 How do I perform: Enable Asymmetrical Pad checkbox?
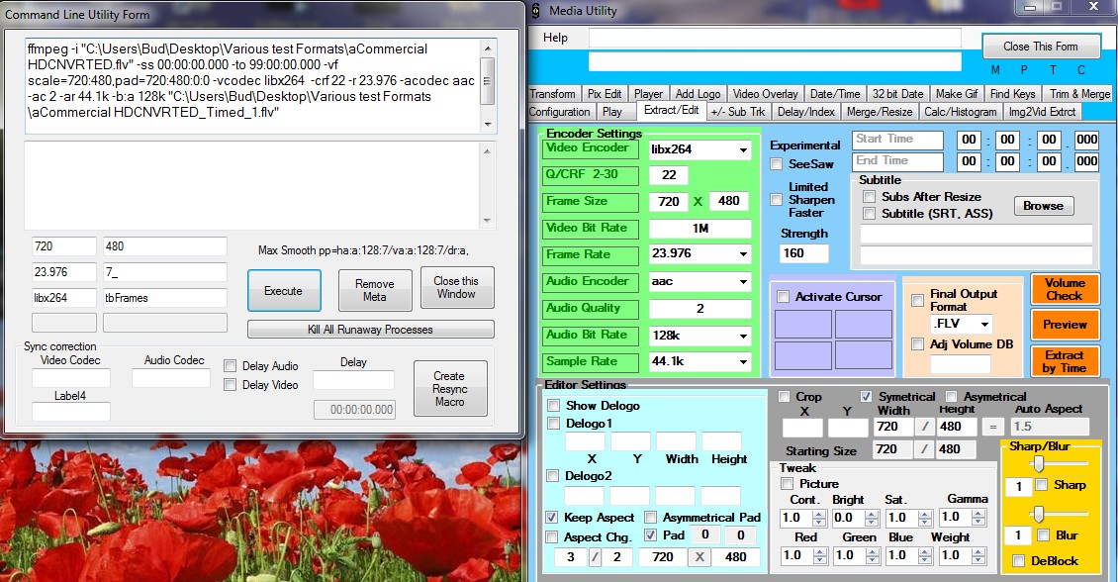click(x=650, y=517)
